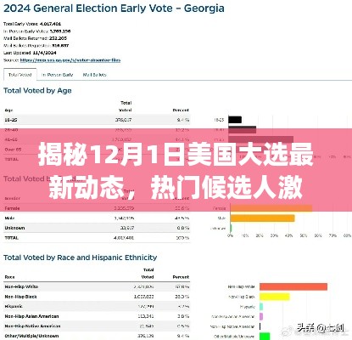The image size is (352, 340).
Task: Click the yellow Non-Hisp Black bar
Action: coord(275,297)
